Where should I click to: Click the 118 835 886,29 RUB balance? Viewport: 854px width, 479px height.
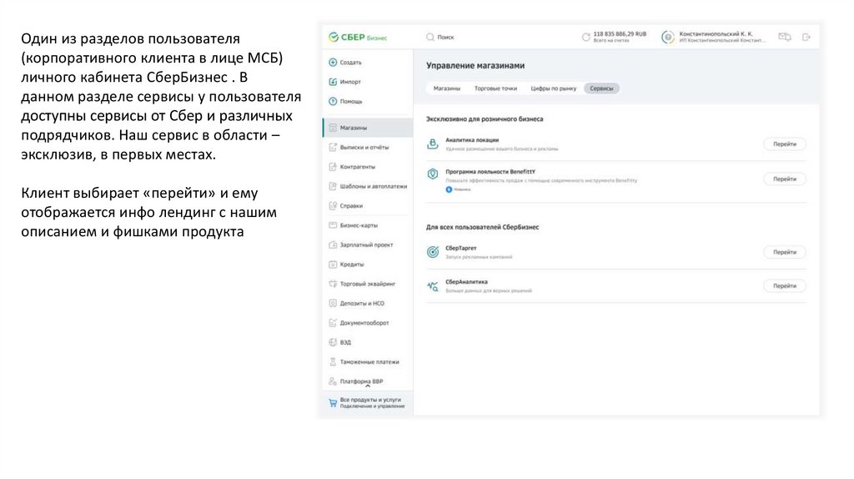tap(620, 33)
